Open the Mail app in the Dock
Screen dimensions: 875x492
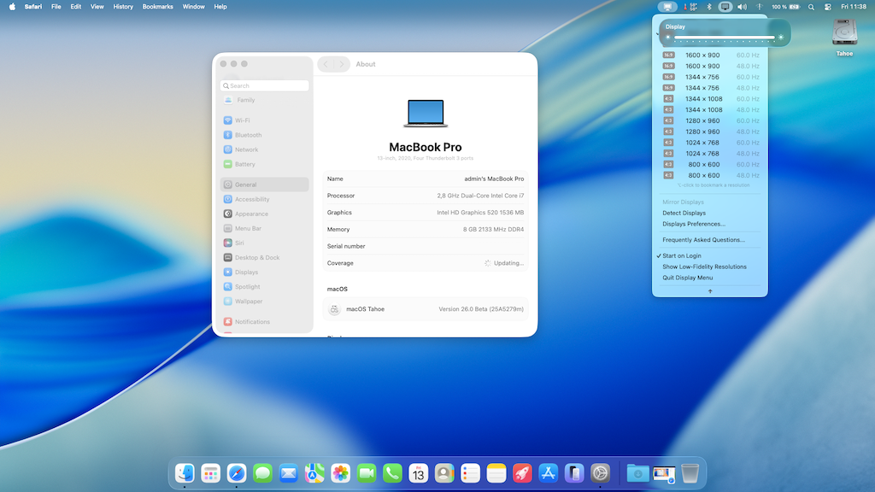tap(289, 473)
